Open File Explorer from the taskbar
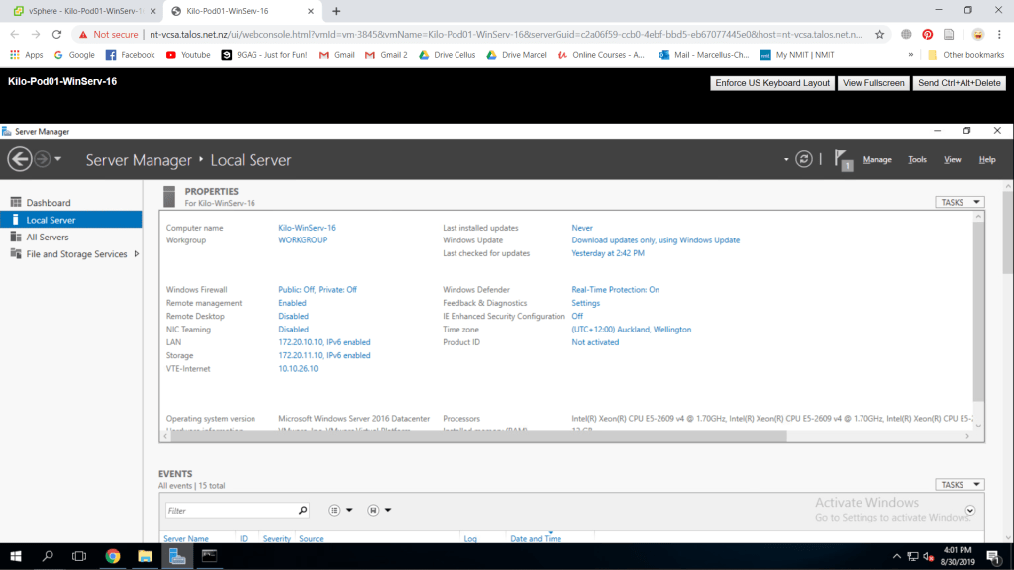 tap(145, 557)
